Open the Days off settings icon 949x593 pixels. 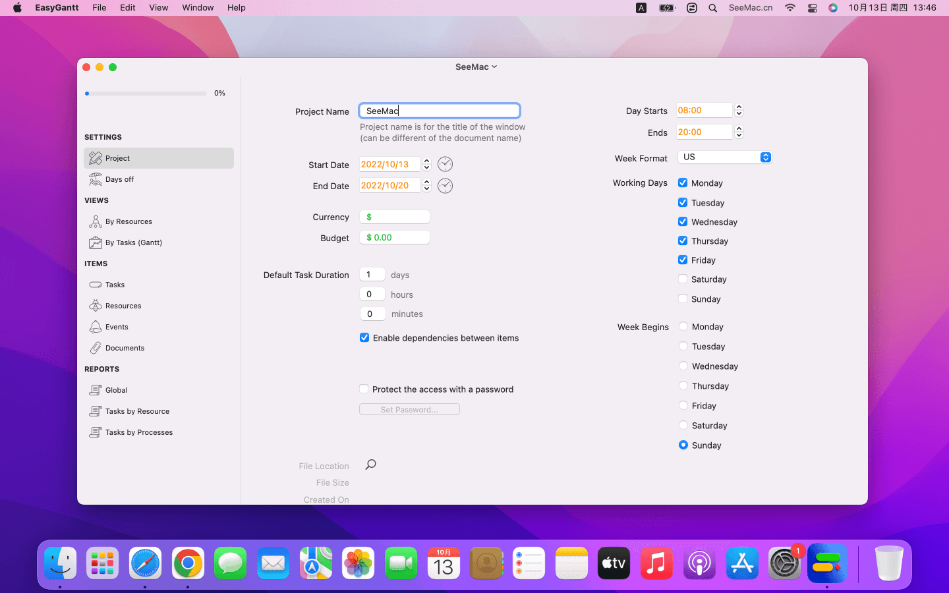pos(96,179)
